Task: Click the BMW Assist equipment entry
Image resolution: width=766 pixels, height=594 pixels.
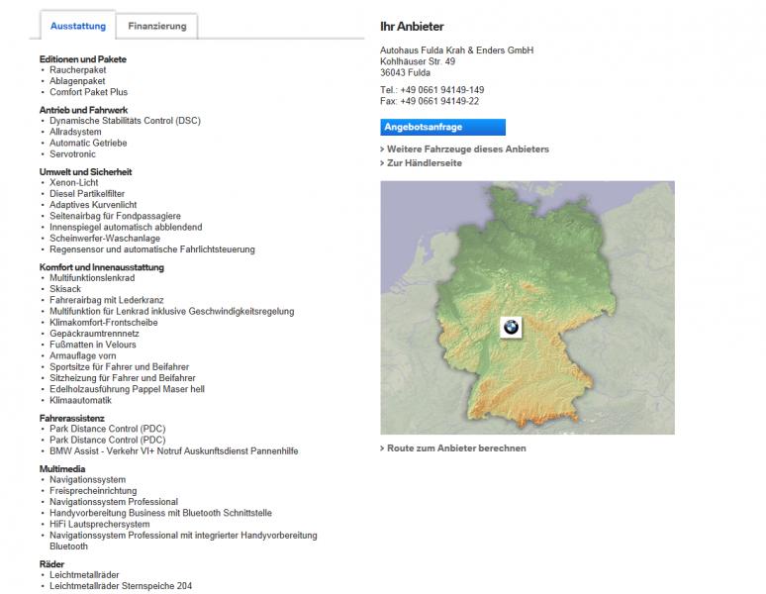Action: tap(173, 450)
